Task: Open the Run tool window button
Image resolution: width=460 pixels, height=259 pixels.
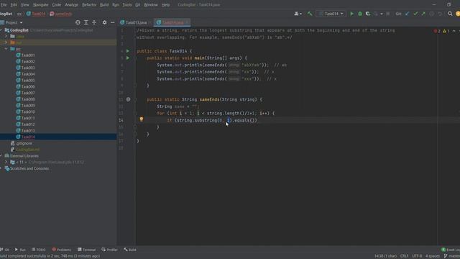Action: [20, 250]
